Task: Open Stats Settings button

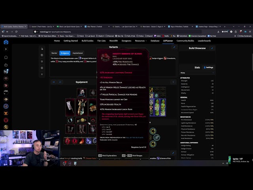Action: click(x=208, y=67)
